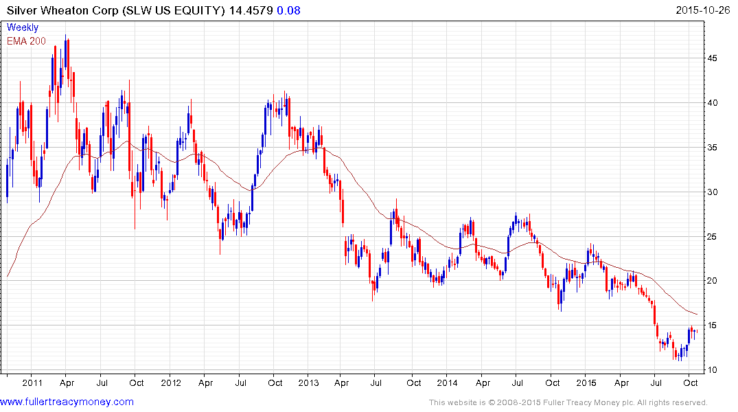The width and height of the screenshot is (738, 412).
Task: Click the 2014 year axis label
Action: (447, 382)
